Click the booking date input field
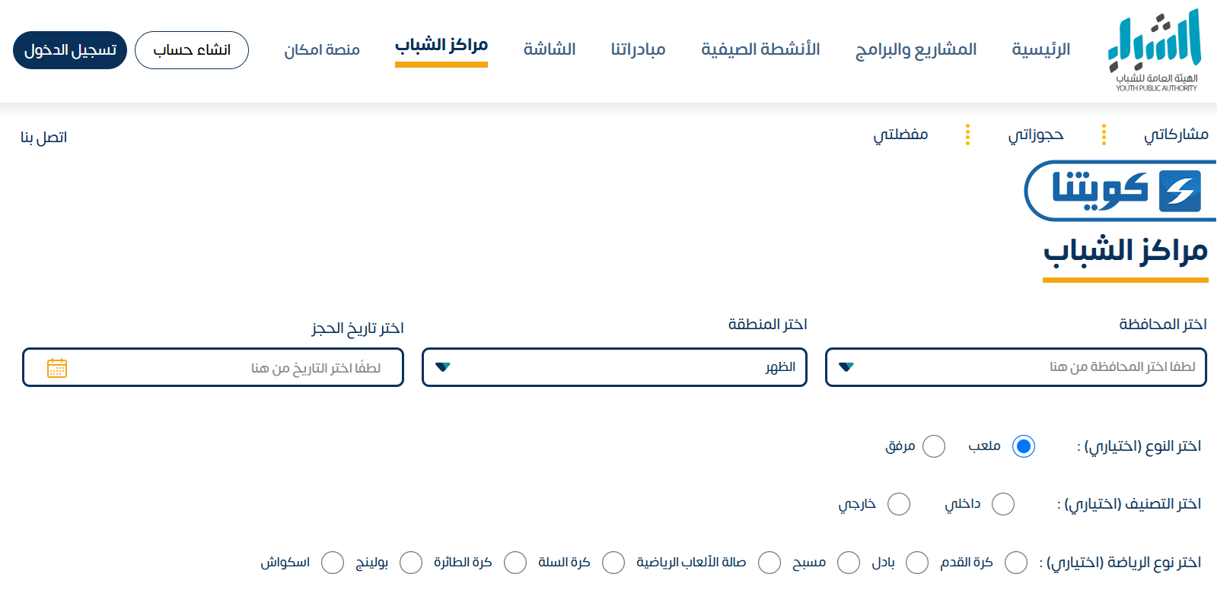 (x=228, y=368)
